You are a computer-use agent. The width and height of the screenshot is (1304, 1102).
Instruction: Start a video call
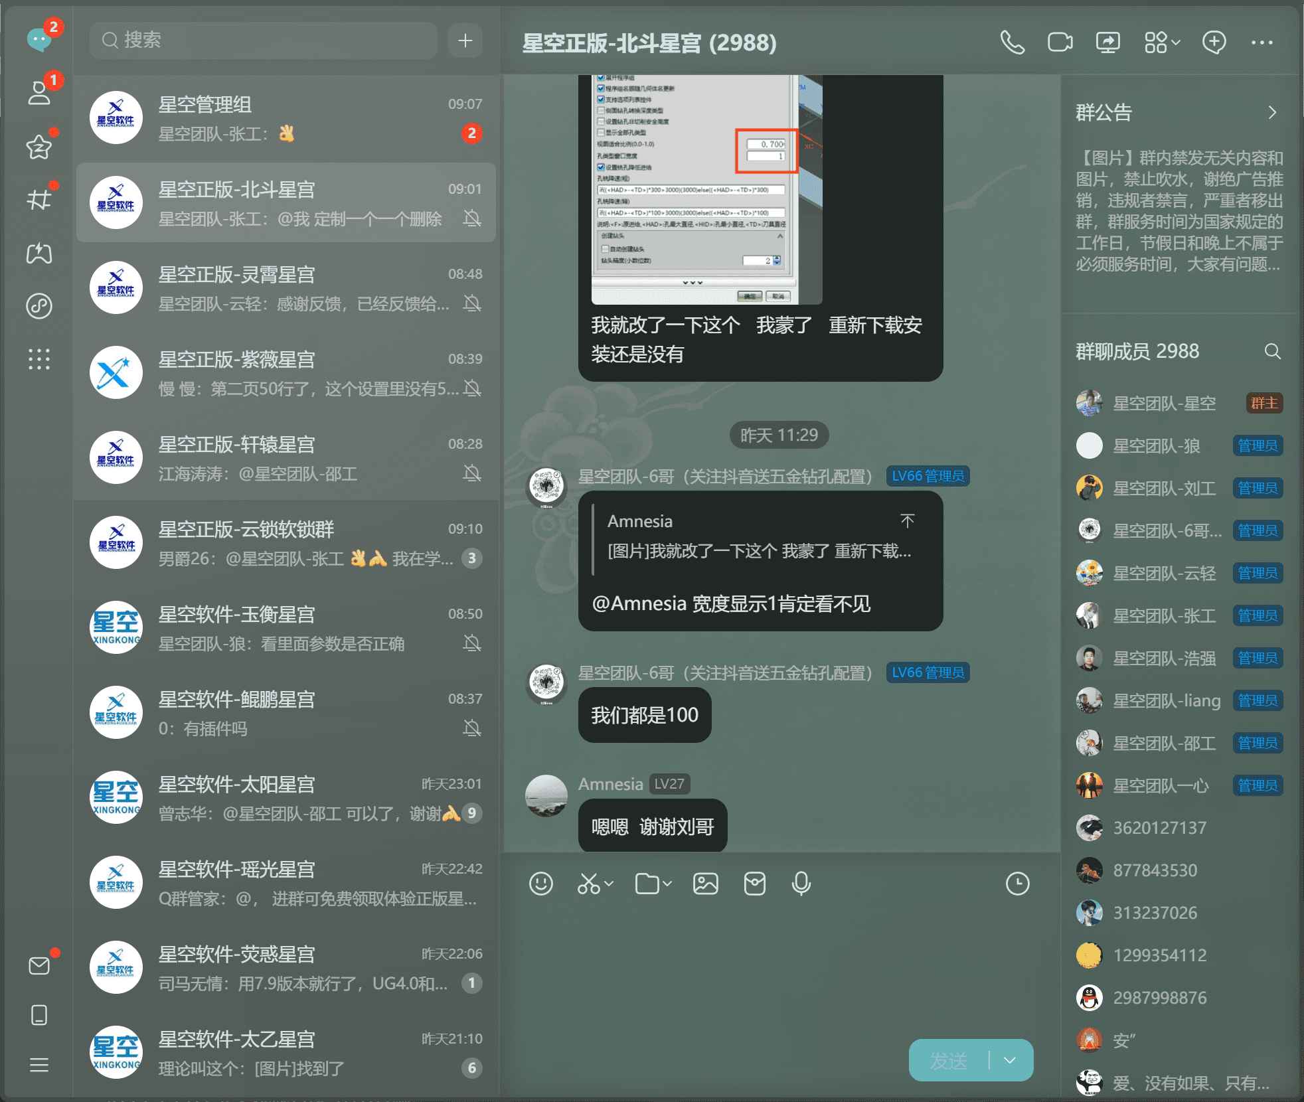coord(1060,42)
